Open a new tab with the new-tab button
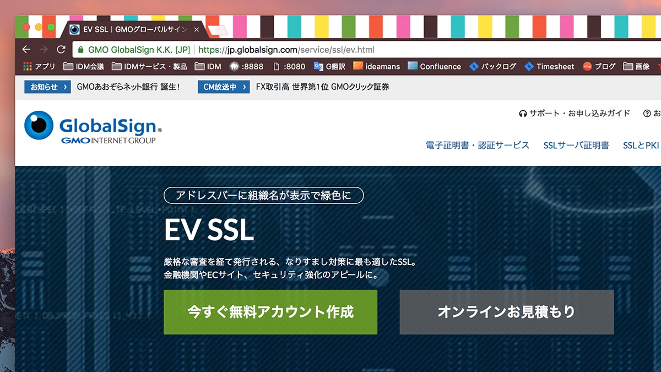Viewport: 661px width, 372px height. [219, 30]
